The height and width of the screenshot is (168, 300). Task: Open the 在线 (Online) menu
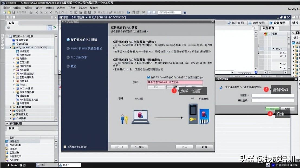pos(50,8)
